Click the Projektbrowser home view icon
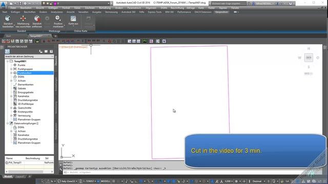The height and width of the screenshot is (184, 328). (7, 51)
